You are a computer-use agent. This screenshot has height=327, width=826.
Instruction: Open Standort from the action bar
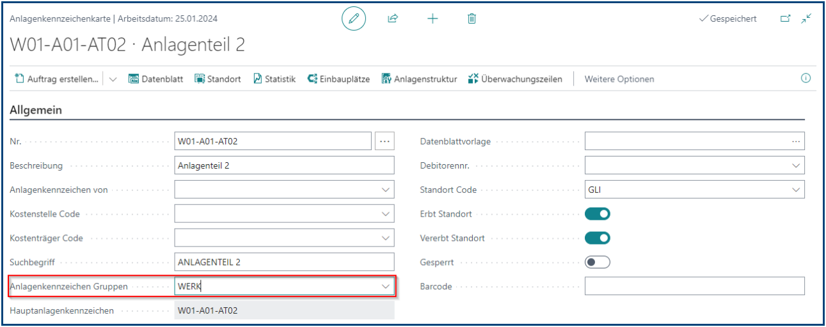coord(218,79)
